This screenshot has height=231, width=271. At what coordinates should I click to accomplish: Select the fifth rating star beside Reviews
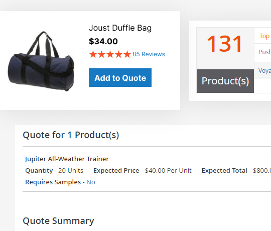(x=127, y=54)
